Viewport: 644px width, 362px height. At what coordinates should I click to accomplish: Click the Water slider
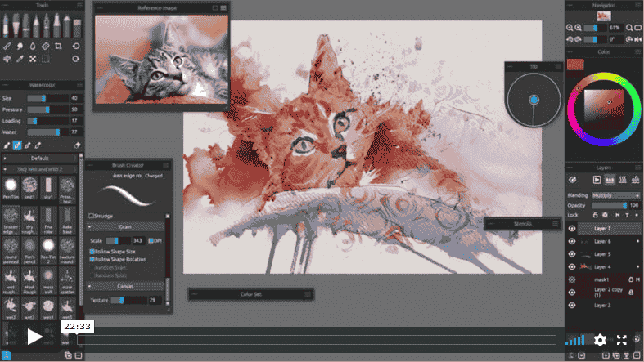coord(47,132)
